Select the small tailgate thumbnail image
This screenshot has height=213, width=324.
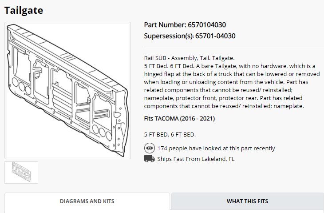tap(21, 173)
